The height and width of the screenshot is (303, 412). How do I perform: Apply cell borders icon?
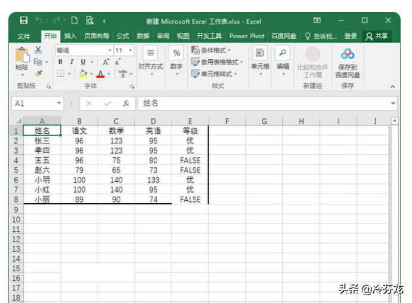point(61,74)
